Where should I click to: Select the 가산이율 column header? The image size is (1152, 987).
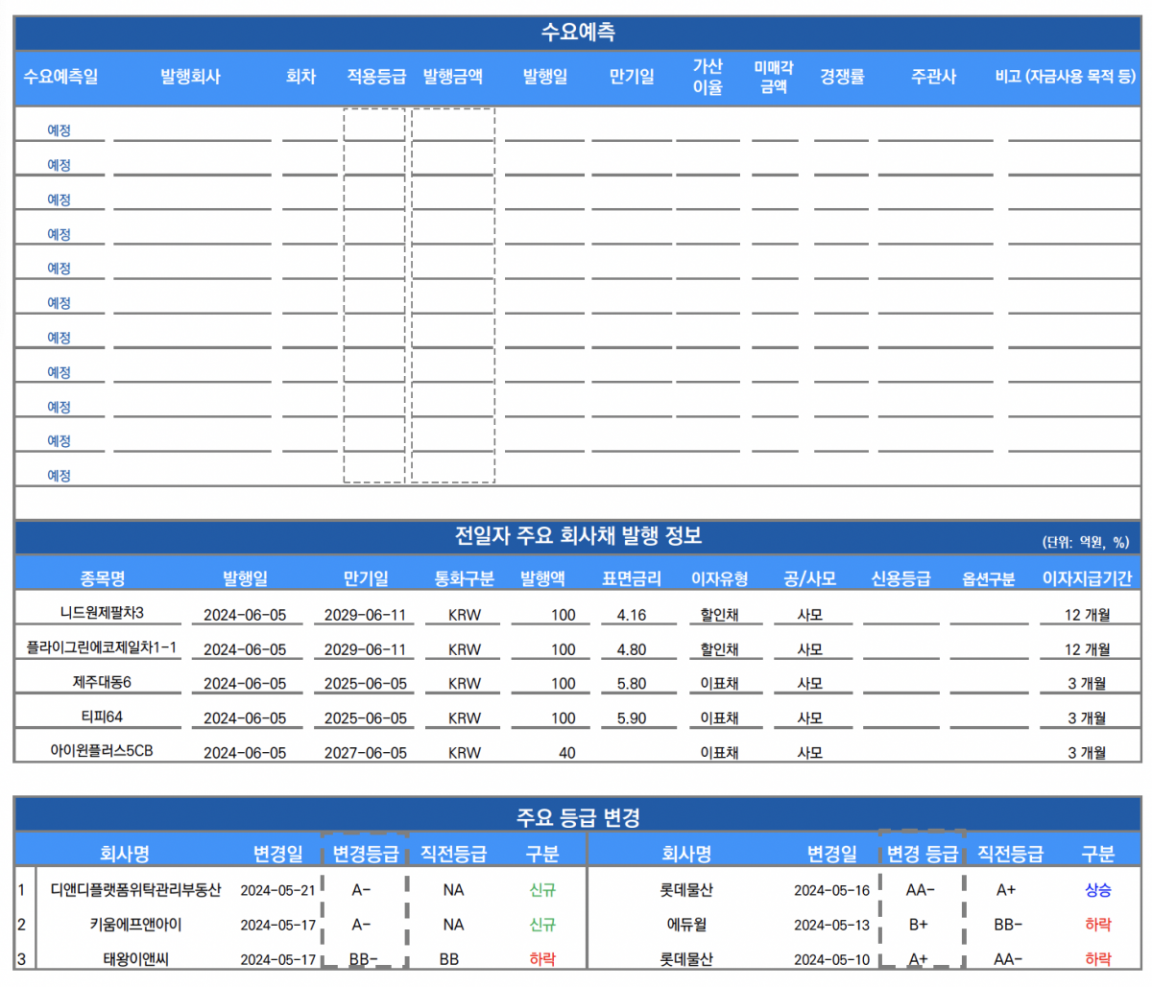708,77
